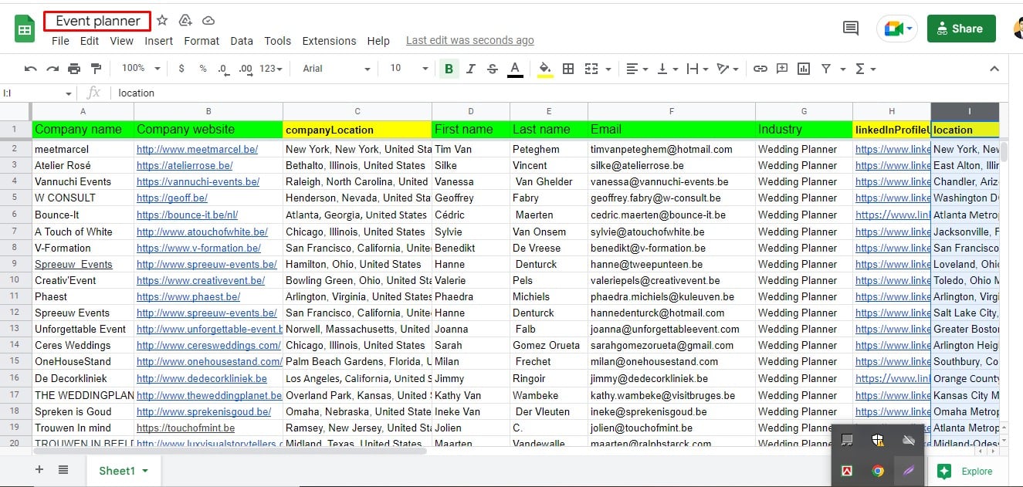
Task: Toggle Strikethrough formatting
Action: (492, 68)
